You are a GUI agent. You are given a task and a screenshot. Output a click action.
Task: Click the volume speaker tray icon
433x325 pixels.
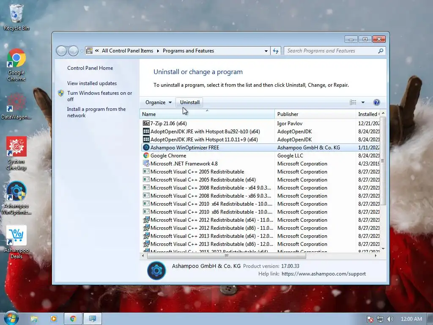390,319
